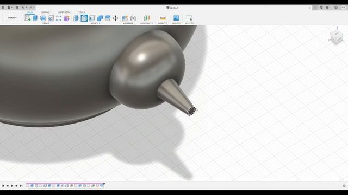Select the first feature in the timeline

pos(28,186)
